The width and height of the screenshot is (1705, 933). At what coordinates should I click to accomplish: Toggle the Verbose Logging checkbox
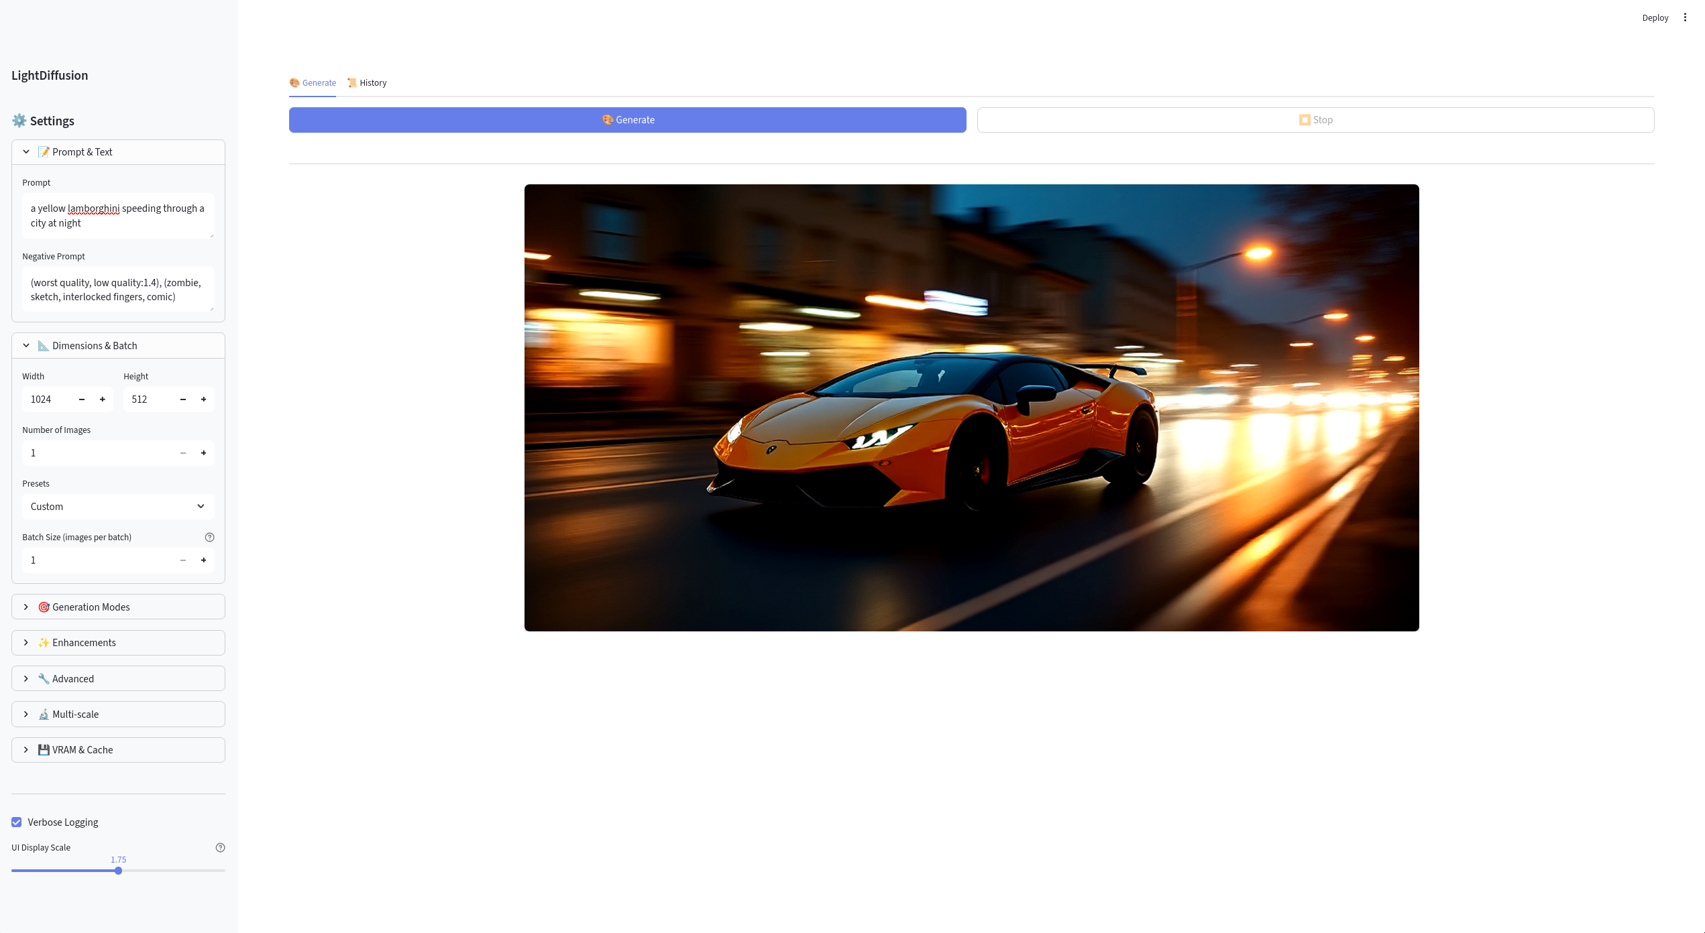[17, 822]
